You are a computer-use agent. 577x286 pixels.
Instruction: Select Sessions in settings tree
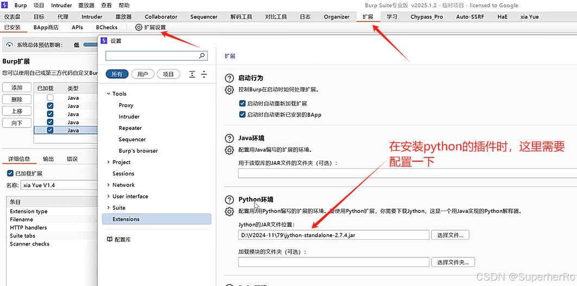point(123,174)
